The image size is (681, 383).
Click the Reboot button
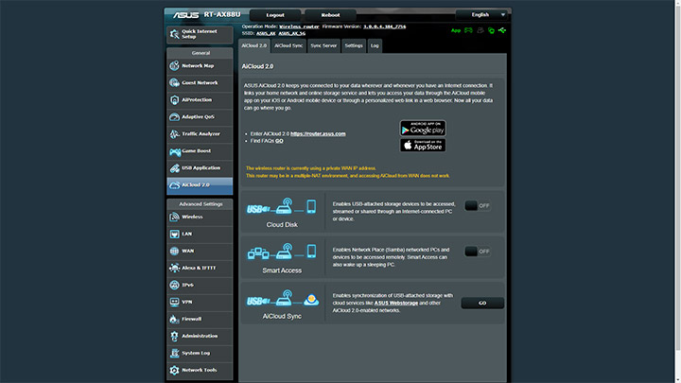(x=330, y=15)
